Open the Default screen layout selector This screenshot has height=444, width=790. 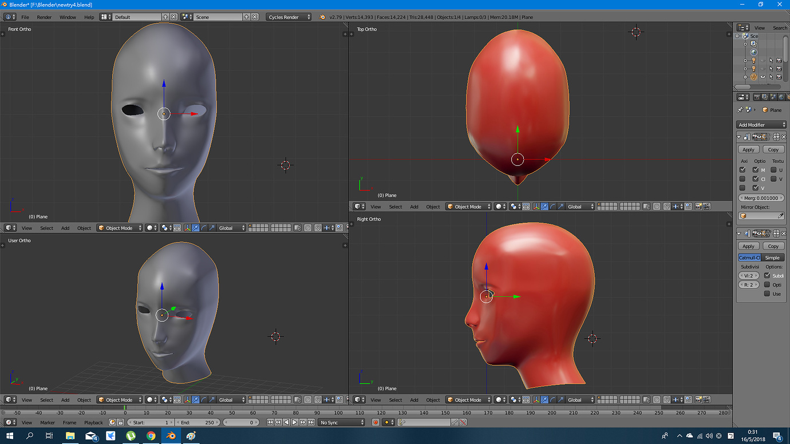(137, 17)
